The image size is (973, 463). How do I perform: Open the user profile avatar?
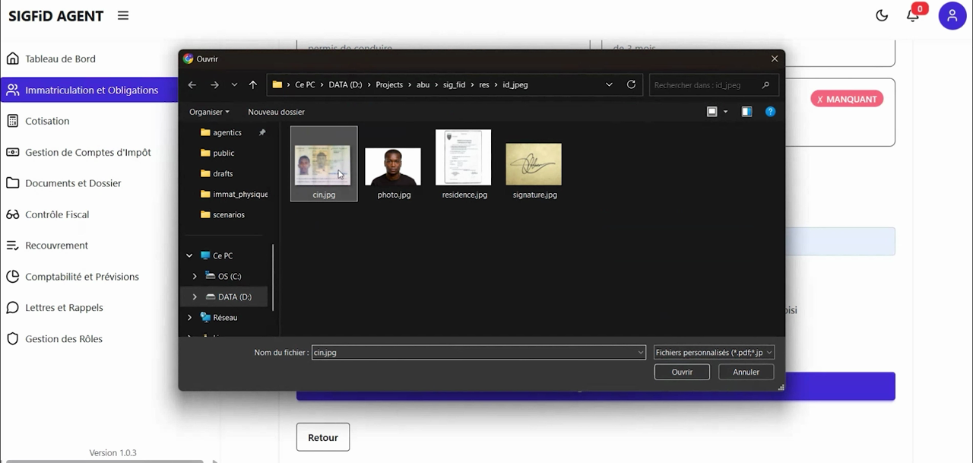tap(952, 15)
